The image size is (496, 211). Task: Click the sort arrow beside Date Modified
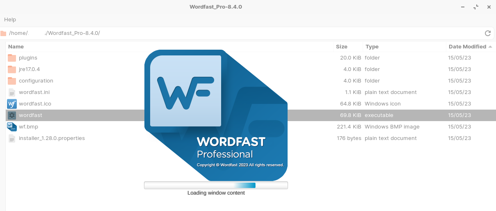pyautogui.click(x=490, y=47)
